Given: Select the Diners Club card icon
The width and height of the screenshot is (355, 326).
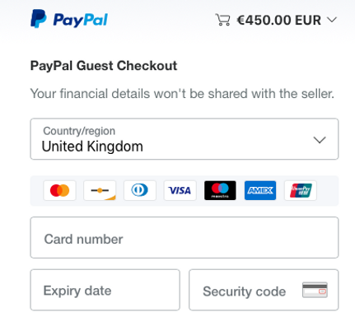Looking at the screenshot, I should 140,190.
